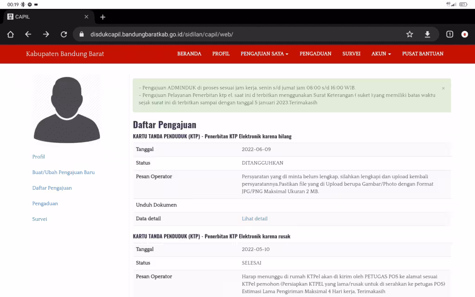Open the Pengaduan sidebar link
Screen dimensions: 475x297
coord(45,203)
